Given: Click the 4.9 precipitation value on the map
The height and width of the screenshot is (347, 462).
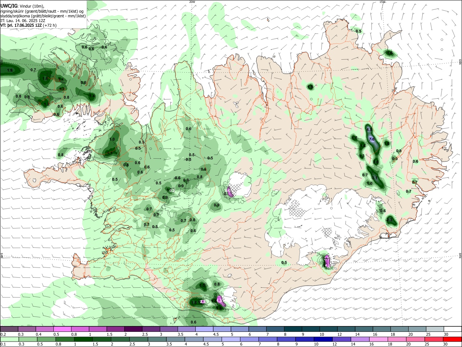Looking at the screenshot, I should pos(369,129).
